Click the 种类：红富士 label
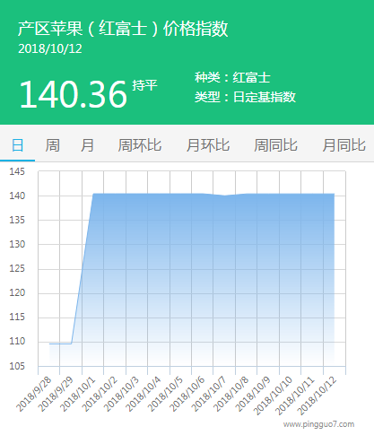Image resolution: width=374 pixels, height=435 pixels. point(232,78)
